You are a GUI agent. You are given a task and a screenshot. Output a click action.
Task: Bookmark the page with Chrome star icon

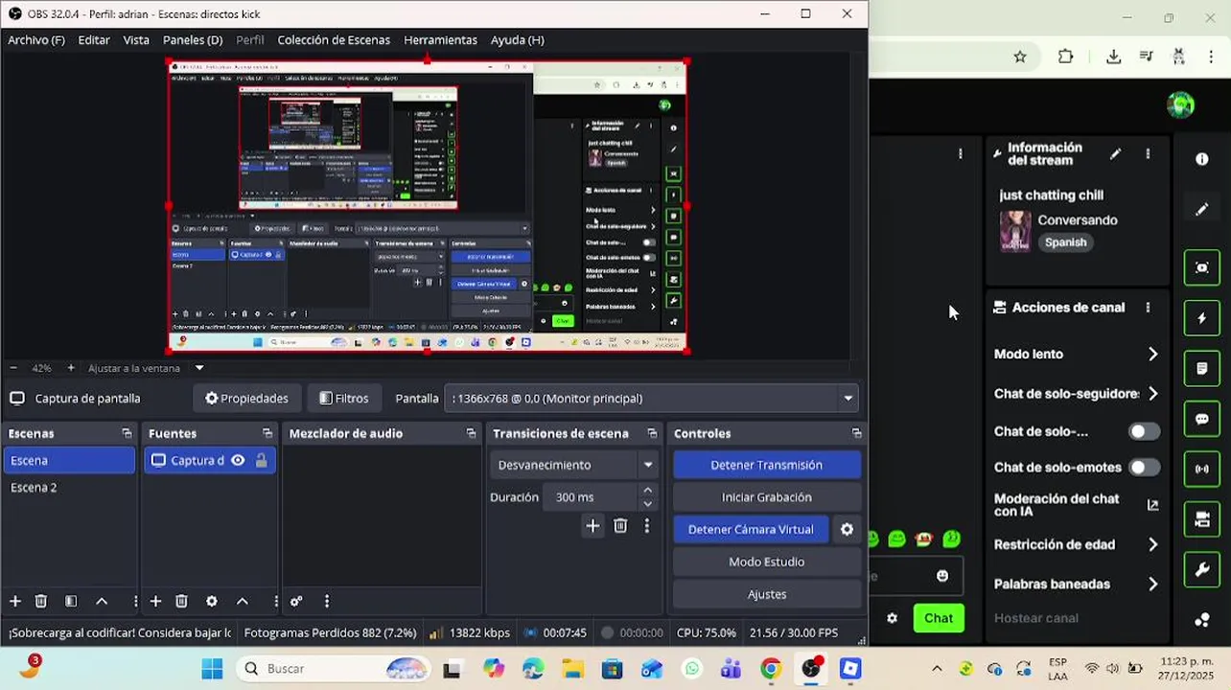[1020, 57]
